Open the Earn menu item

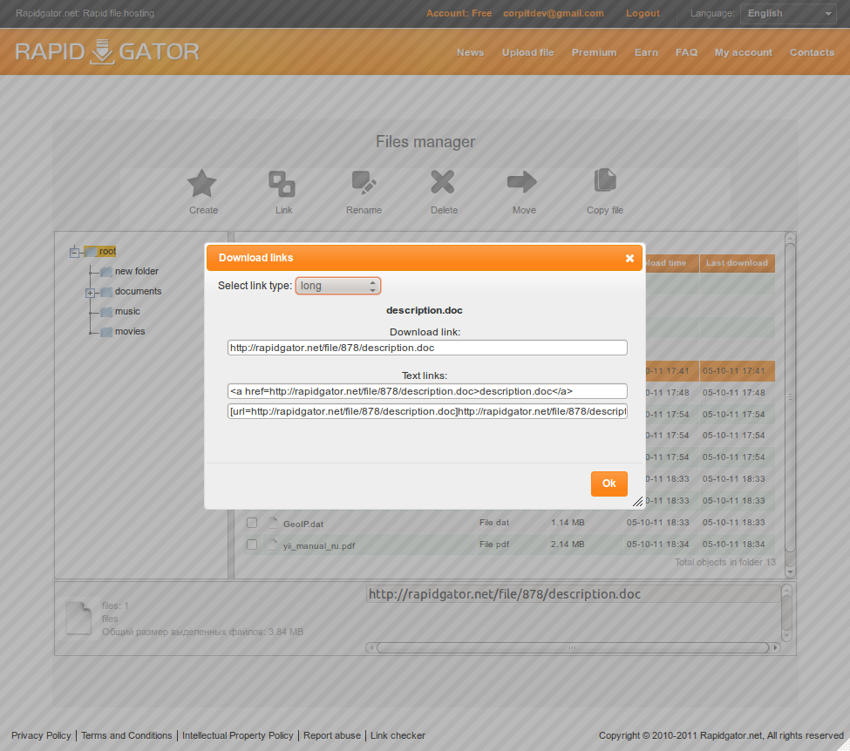coord(646,52)
